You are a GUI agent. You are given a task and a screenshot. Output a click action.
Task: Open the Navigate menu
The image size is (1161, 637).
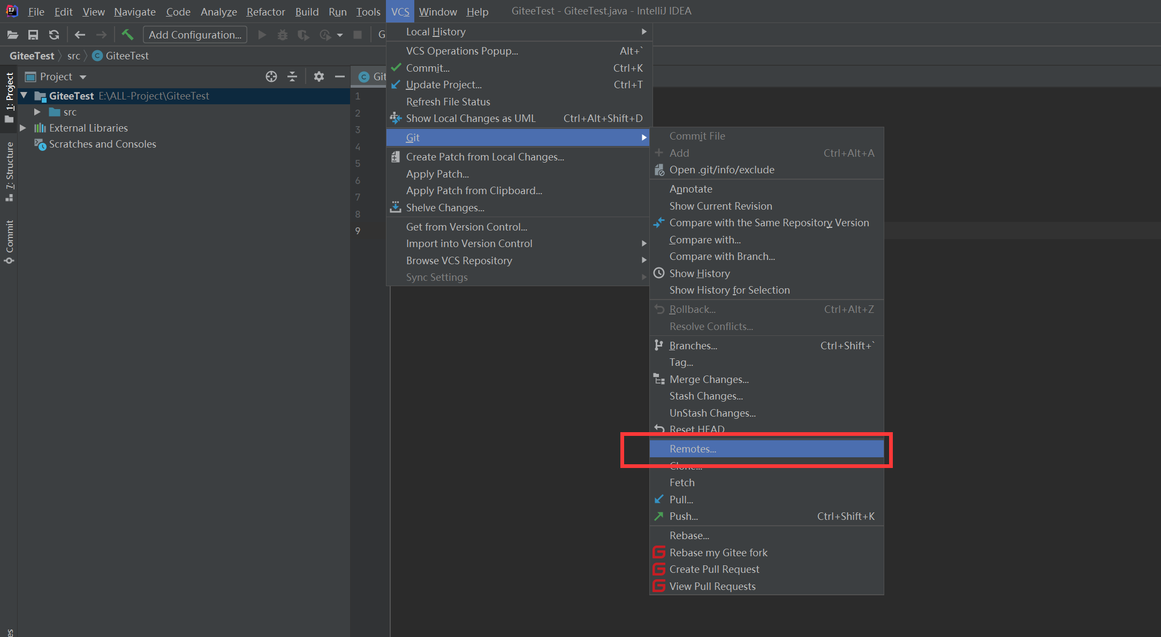pyautogui.click(x=135, y=11)
